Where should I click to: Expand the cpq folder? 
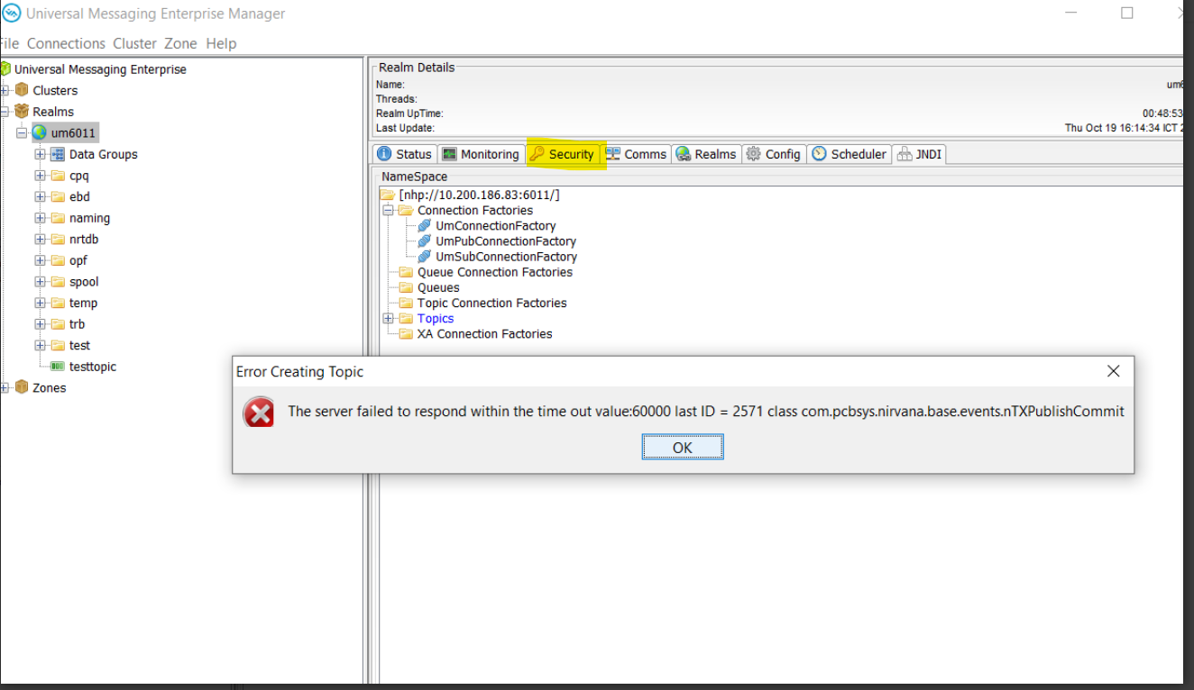(x=41, y=176)
